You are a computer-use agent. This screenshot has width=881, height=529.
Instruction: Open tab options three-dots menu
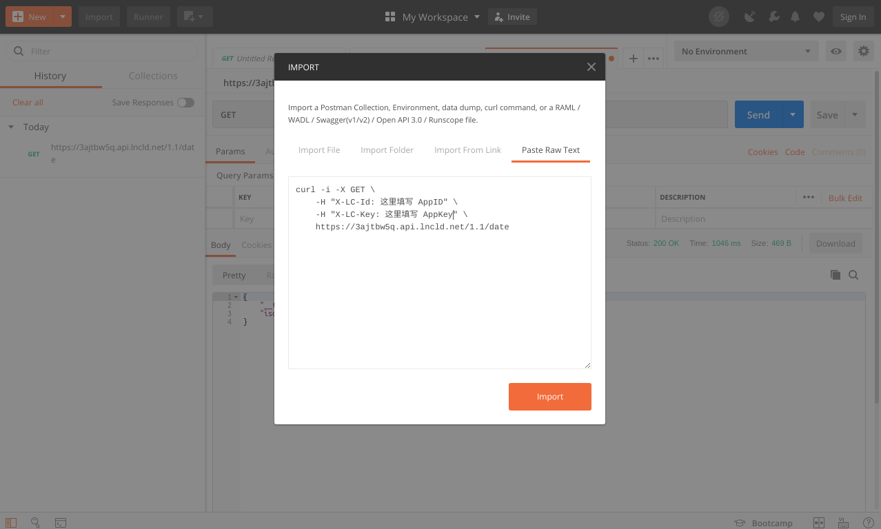point(654,59)
